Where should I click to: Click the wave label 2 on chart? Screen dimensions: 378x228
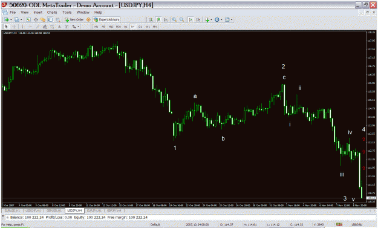point(283,67)
